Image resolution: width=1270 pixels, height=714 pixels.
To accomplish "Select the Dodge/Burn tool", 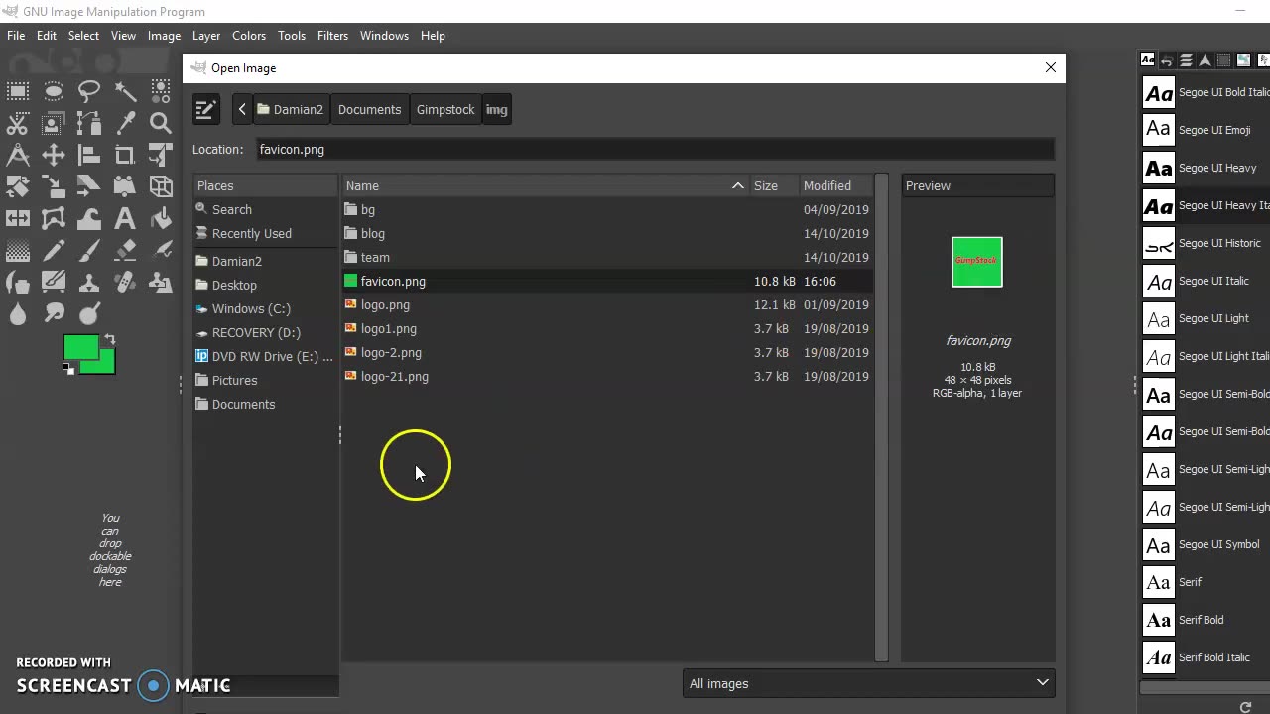I will (89, 314).
